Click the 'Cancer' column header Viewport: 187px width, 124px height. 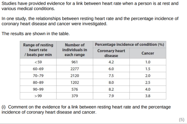tap(148, 53)
